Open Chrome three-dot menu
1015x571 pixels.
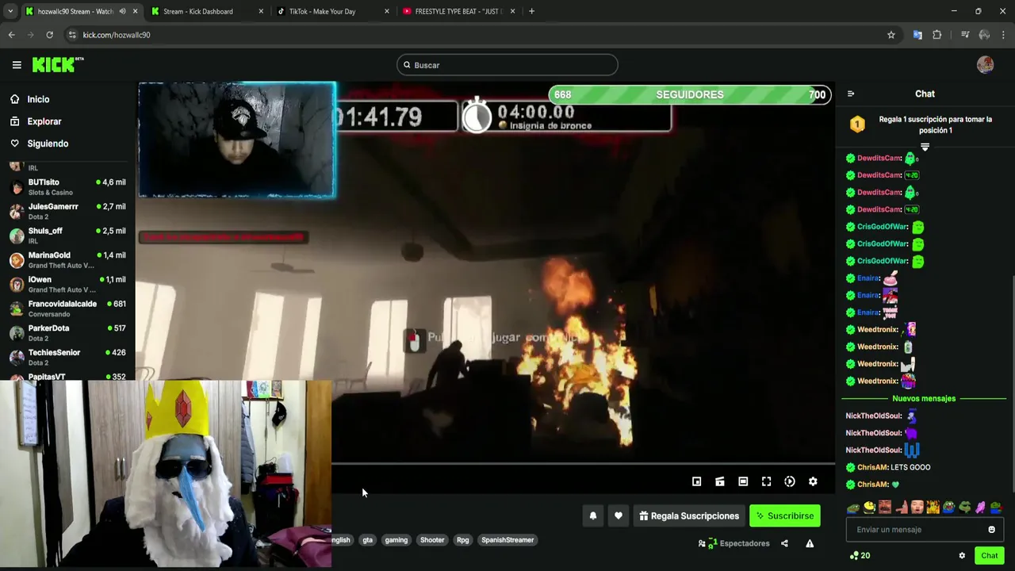1004,35
